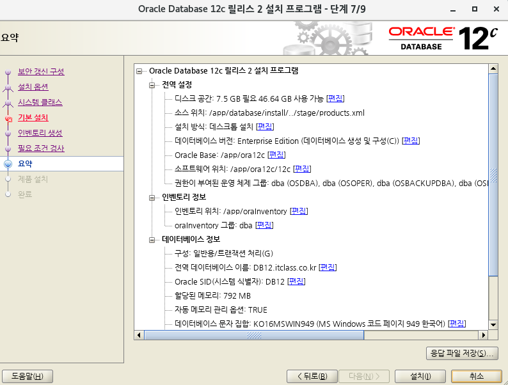Click the horizontal scrollbar left arrow
508x385 pixels.
point(139,335)
